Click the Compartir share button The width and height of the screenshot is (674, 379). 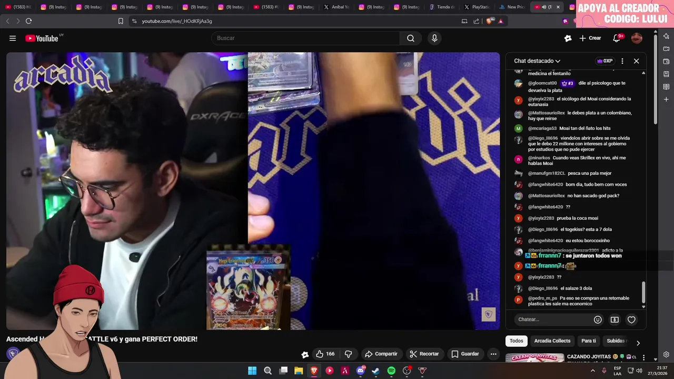click(381, 354)
